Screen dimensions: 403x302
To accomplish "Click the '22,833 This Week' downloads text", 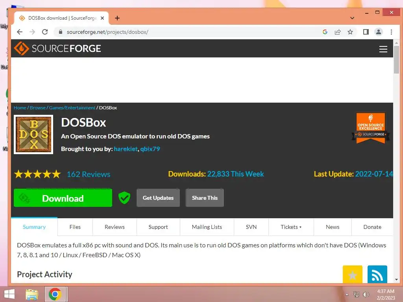I will coord(235,174).
